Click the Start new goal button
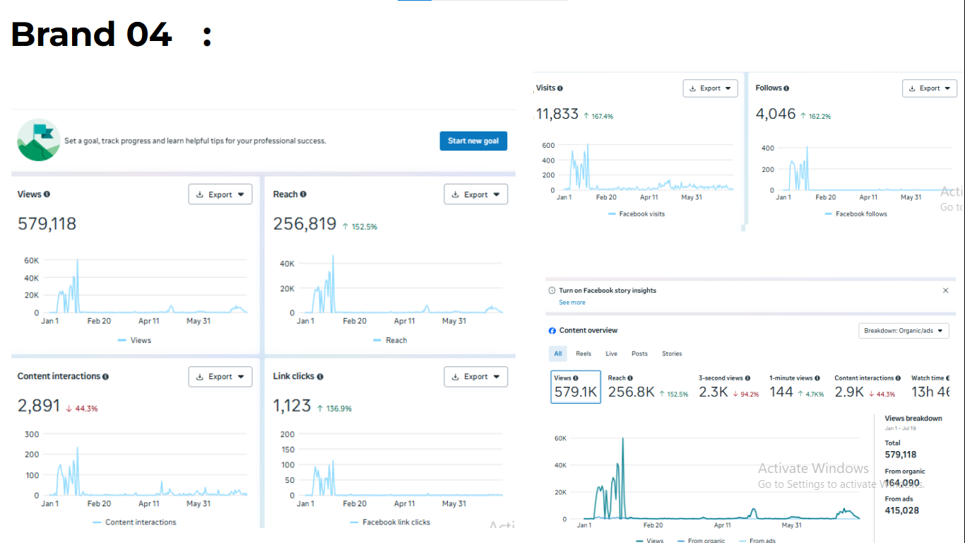This screenshot has height=543, width=965. tap(473, 141)
